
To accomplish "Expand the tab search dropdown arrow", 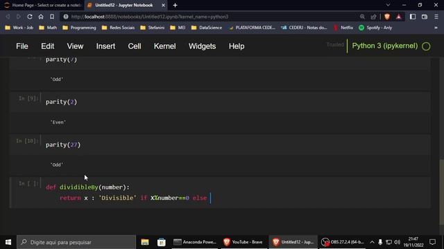I will [388, 5].
